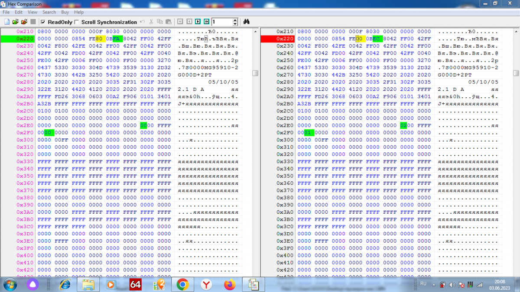The height and width of the screenshot is (292, 520).
Task: Open Windows Explorer folder taskbar icon
Action: pos(88,285)
